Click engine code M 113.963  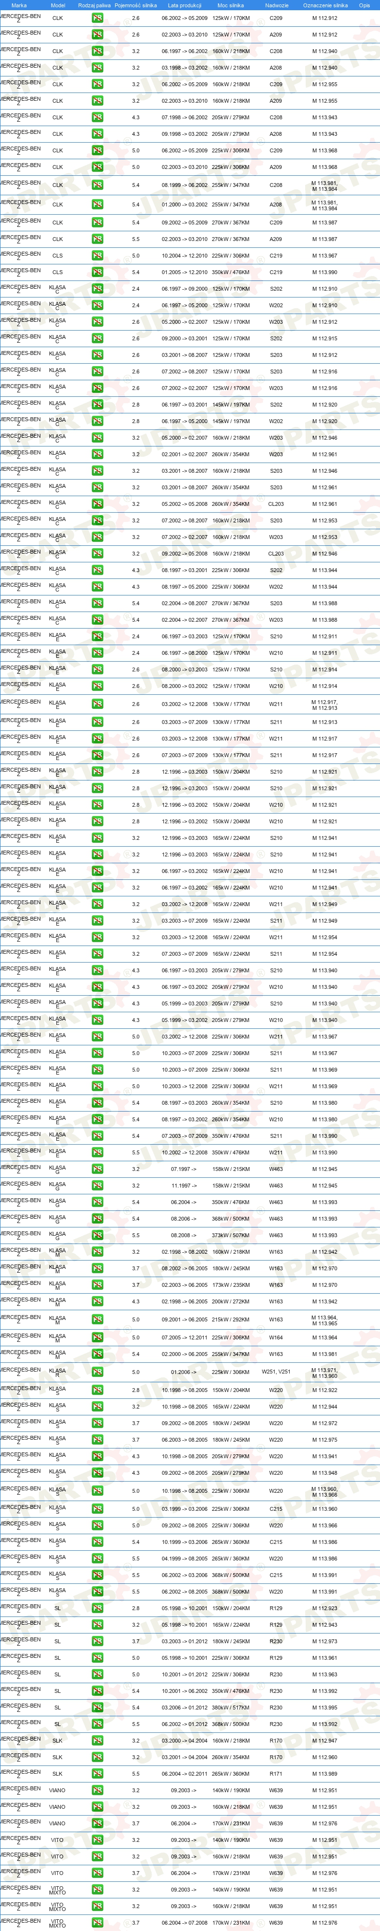tap(325, 1674)
